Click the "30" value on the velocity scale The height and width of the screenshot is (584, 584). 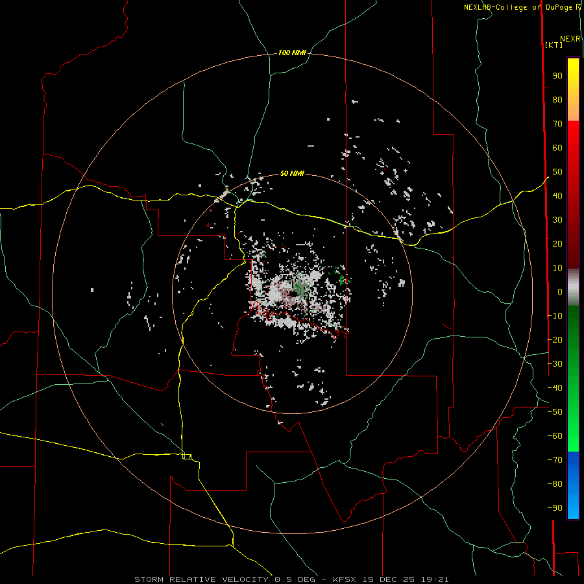click(557, 220)
